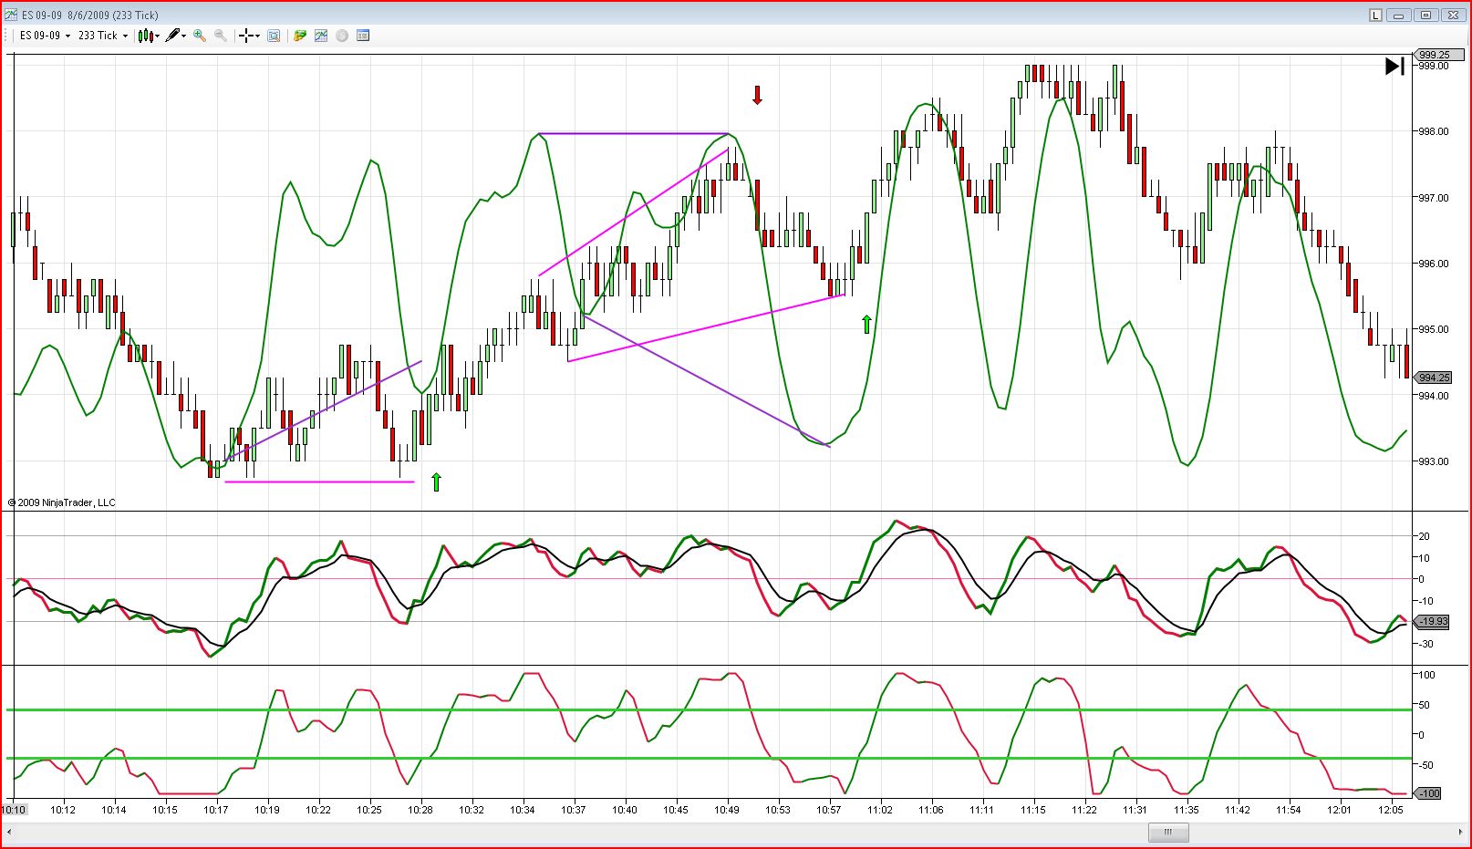Click the zoom in magnifier icon

tap(200, 36)
